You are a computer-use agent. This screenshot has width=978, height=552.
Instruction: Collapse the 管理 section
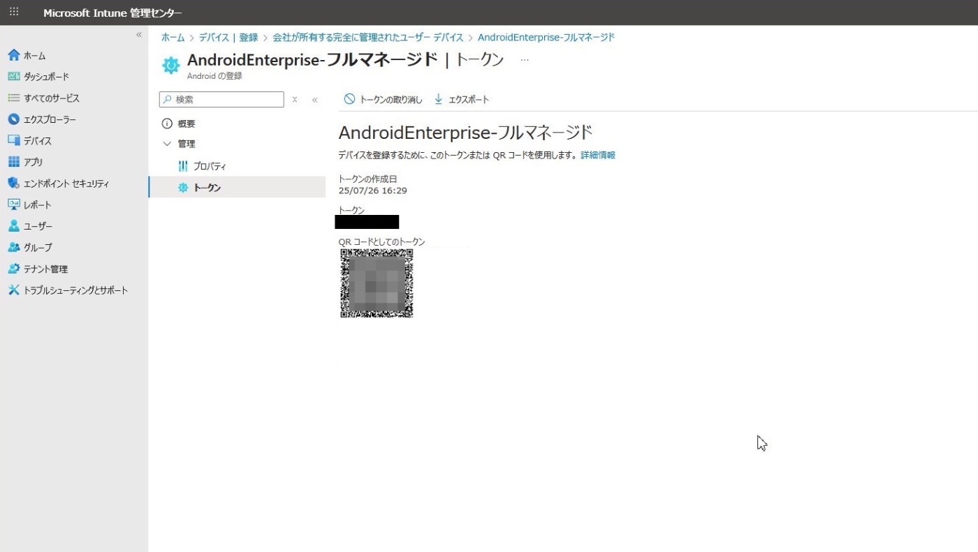[166, 144]
